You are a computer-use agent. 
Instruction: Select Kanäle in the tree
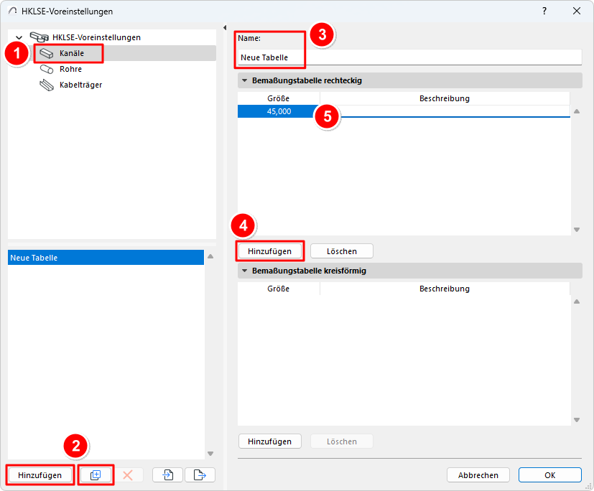(x=72, y=53)
